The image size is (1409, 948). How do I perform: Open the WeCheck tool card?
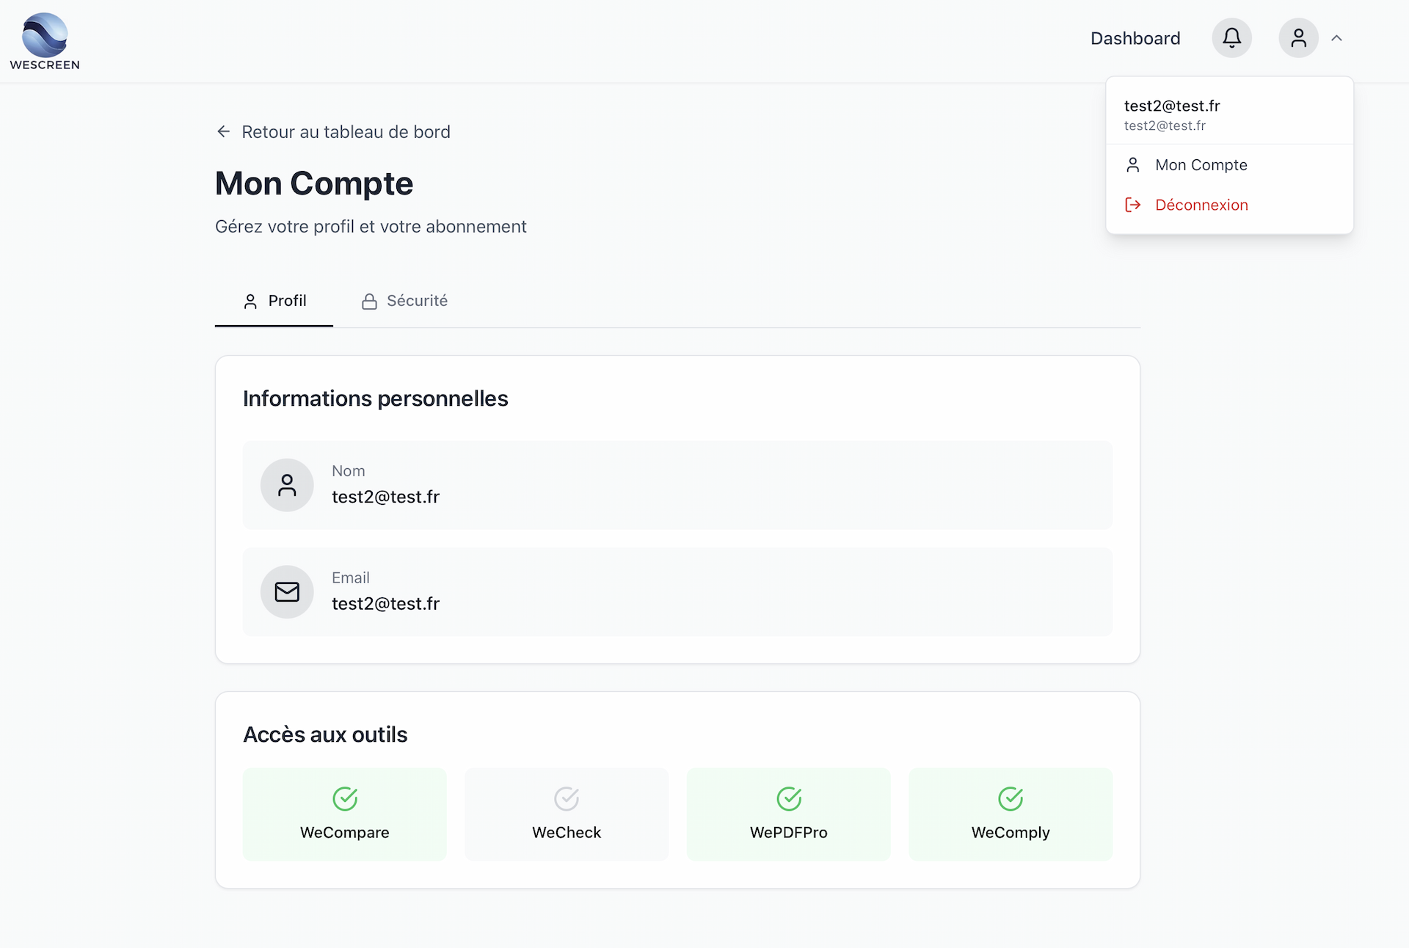pos(567,814)
